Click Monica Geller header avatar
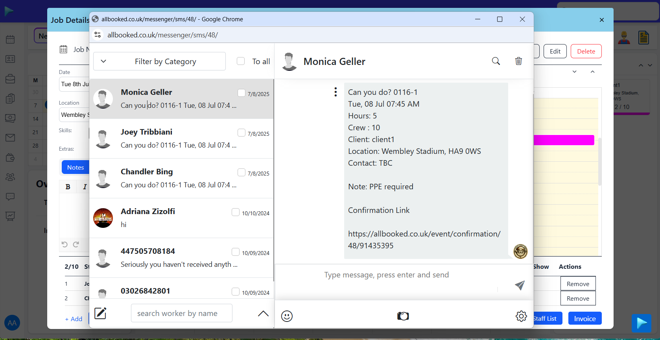Screen dimensions: 660x340 click(x=289, y=61)
